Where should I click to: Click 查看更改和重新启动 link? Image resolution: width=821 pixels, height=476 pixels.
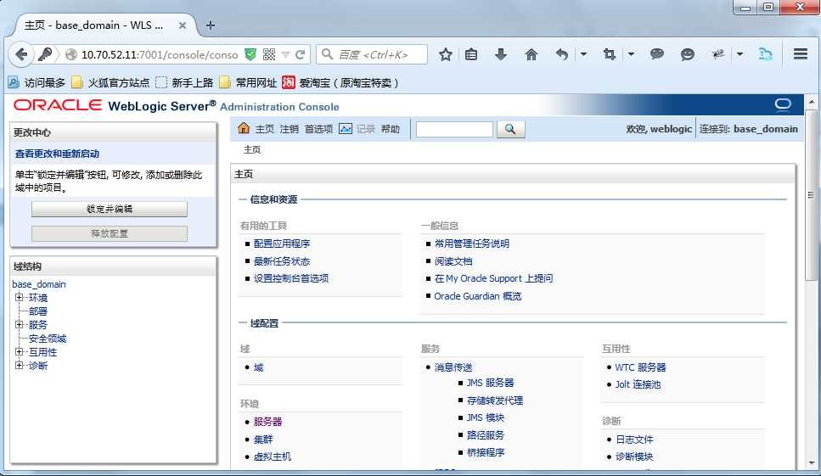point(57,154)
